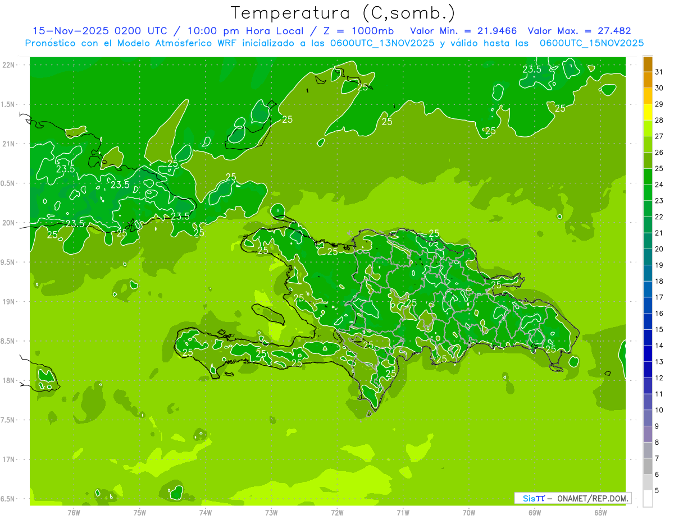Click the "ONAMET/REP.DOM." credit label
This screenshot has height=520, width=674.
pyautogui.click(x=592, y=498)
